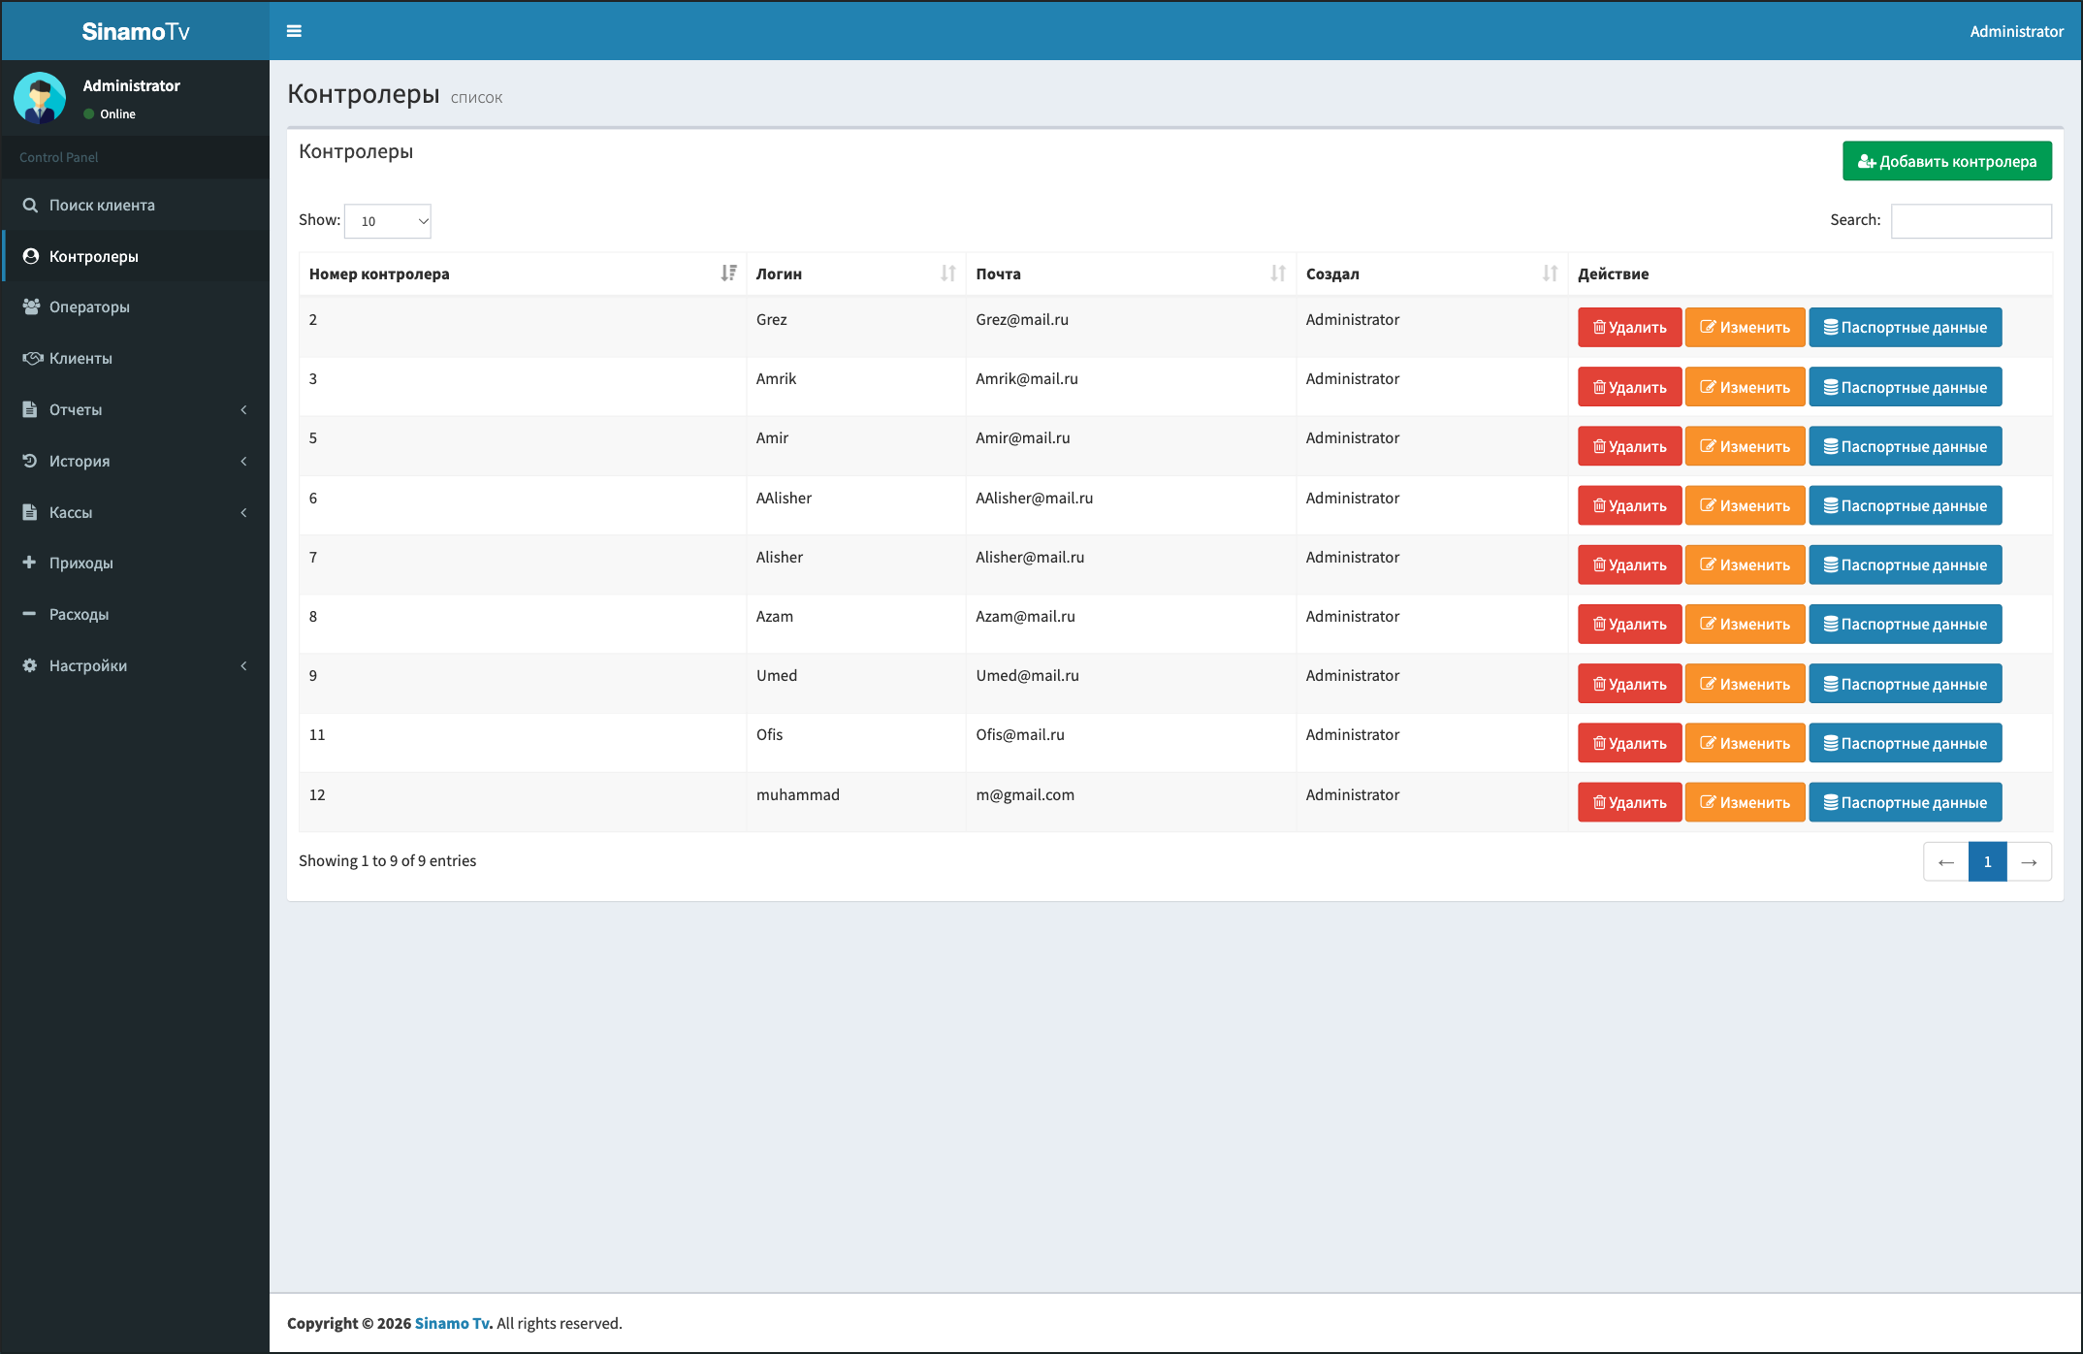Toggle the sidebar with hamburger icon

(x=294, y=31)
